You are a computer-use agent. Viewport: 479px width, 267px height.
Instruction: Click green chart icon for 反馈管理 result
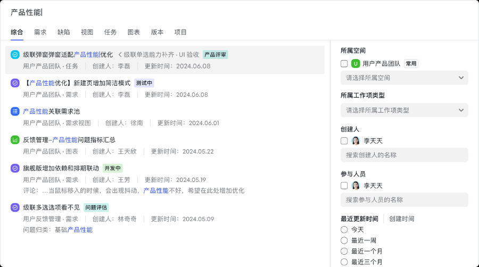(15, 140)
